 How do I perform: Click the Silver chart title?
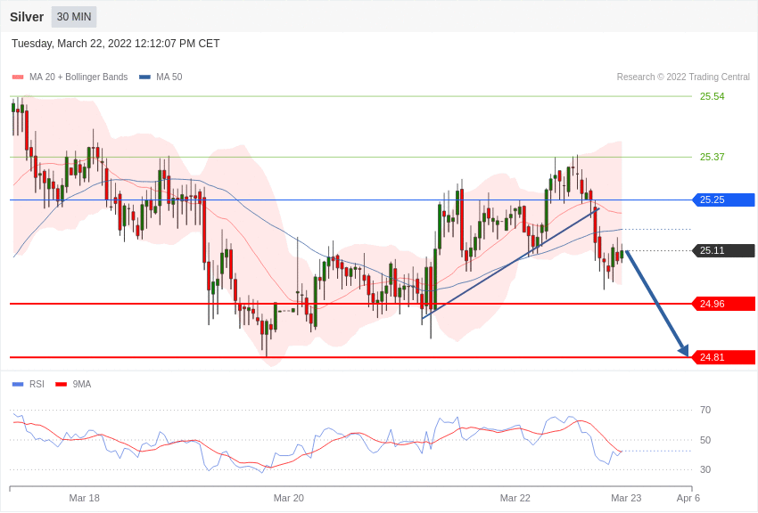pyautogui.click(x=27, y=17)
